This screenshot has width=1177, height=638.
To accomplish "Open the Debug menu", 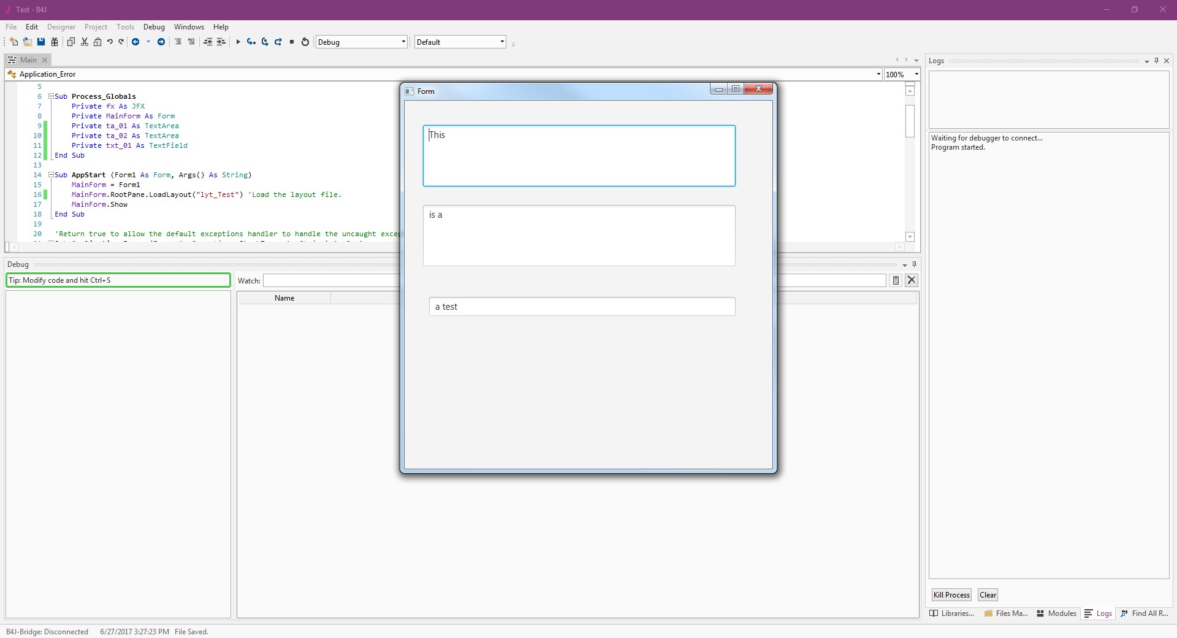I will click(154, 27).
